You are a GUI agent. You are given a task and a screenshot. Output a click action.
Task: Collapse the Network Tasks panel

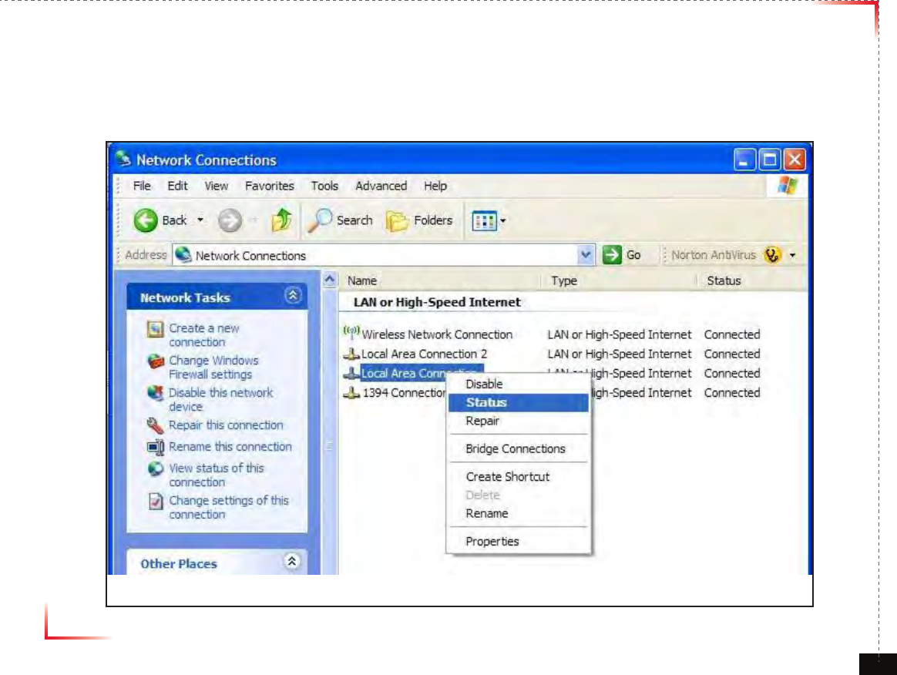293,296
